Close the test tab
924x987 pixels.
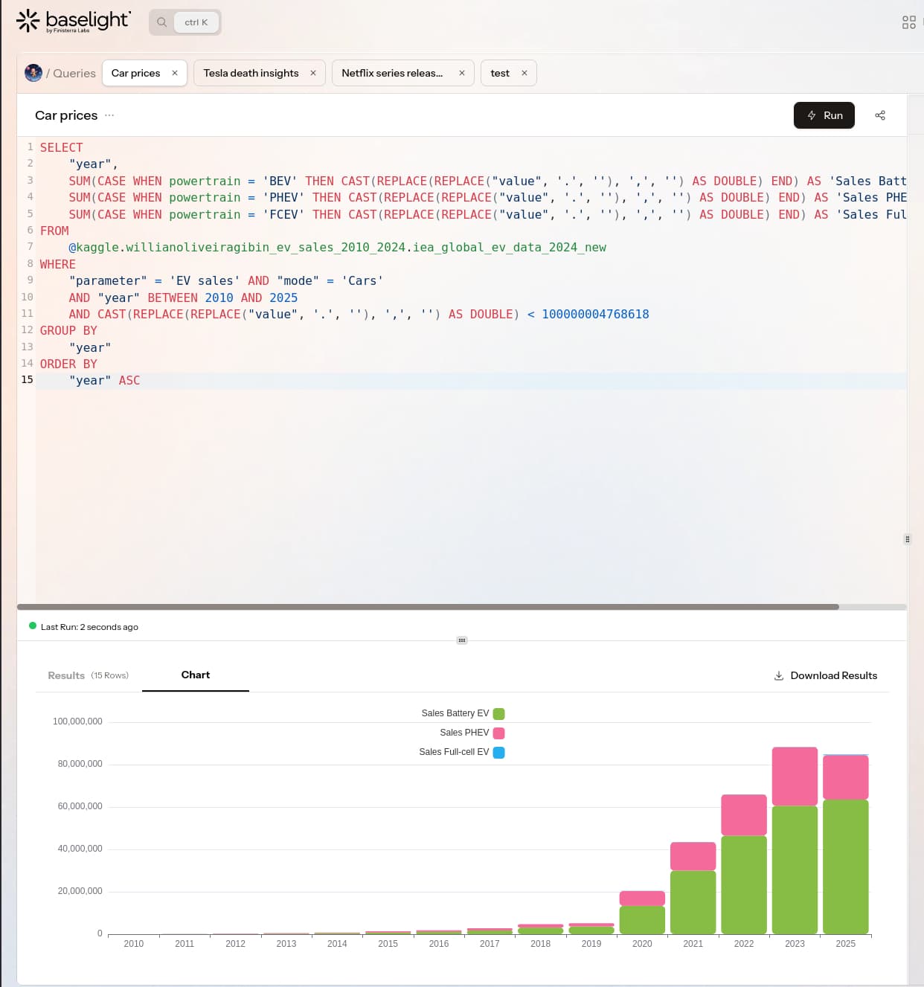[x=524, y=73]
